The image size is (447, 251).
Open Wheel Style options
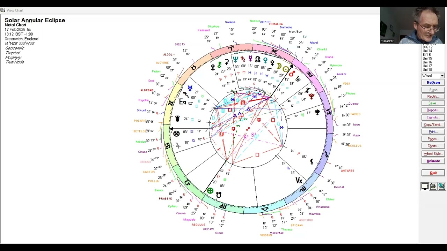coord(433,154)
